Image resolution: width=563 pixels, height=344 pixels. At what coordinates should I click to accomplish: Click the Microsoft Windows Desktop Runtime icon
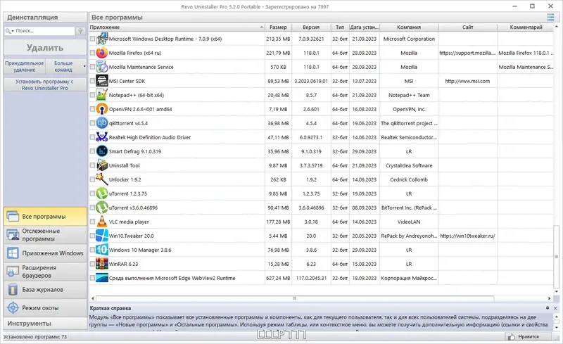102,39
